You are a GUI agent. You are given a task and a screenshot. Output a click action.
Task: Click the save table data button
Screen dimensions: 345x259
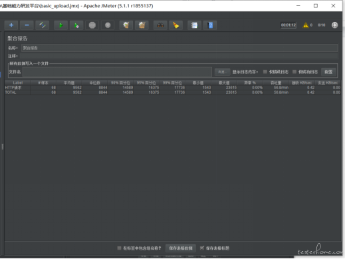coord(181,248)
